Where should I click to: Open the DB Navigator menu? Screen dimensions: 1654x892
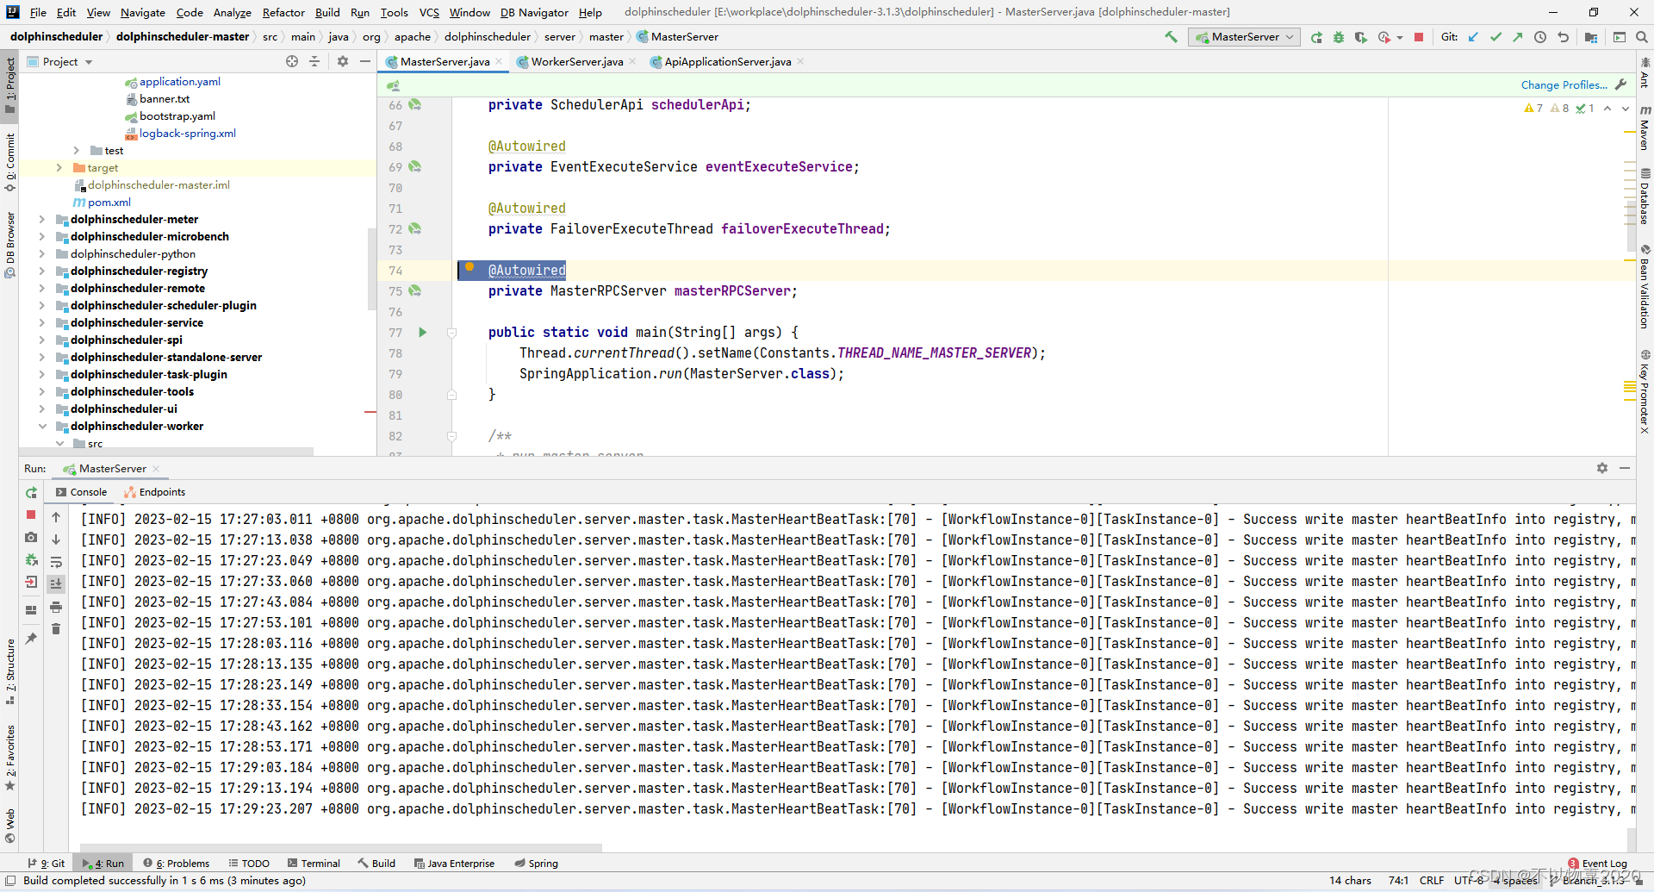(534, 12)
